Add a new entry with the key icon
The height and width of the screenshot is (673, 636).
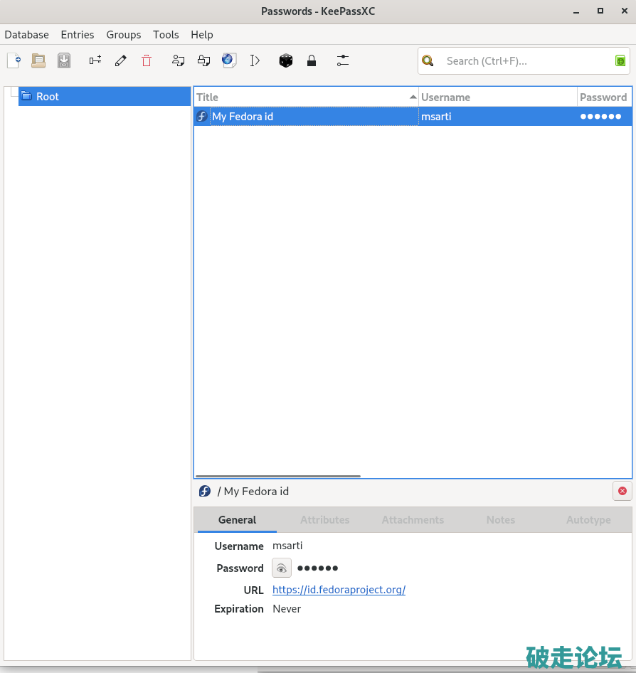tap(95, 61)
